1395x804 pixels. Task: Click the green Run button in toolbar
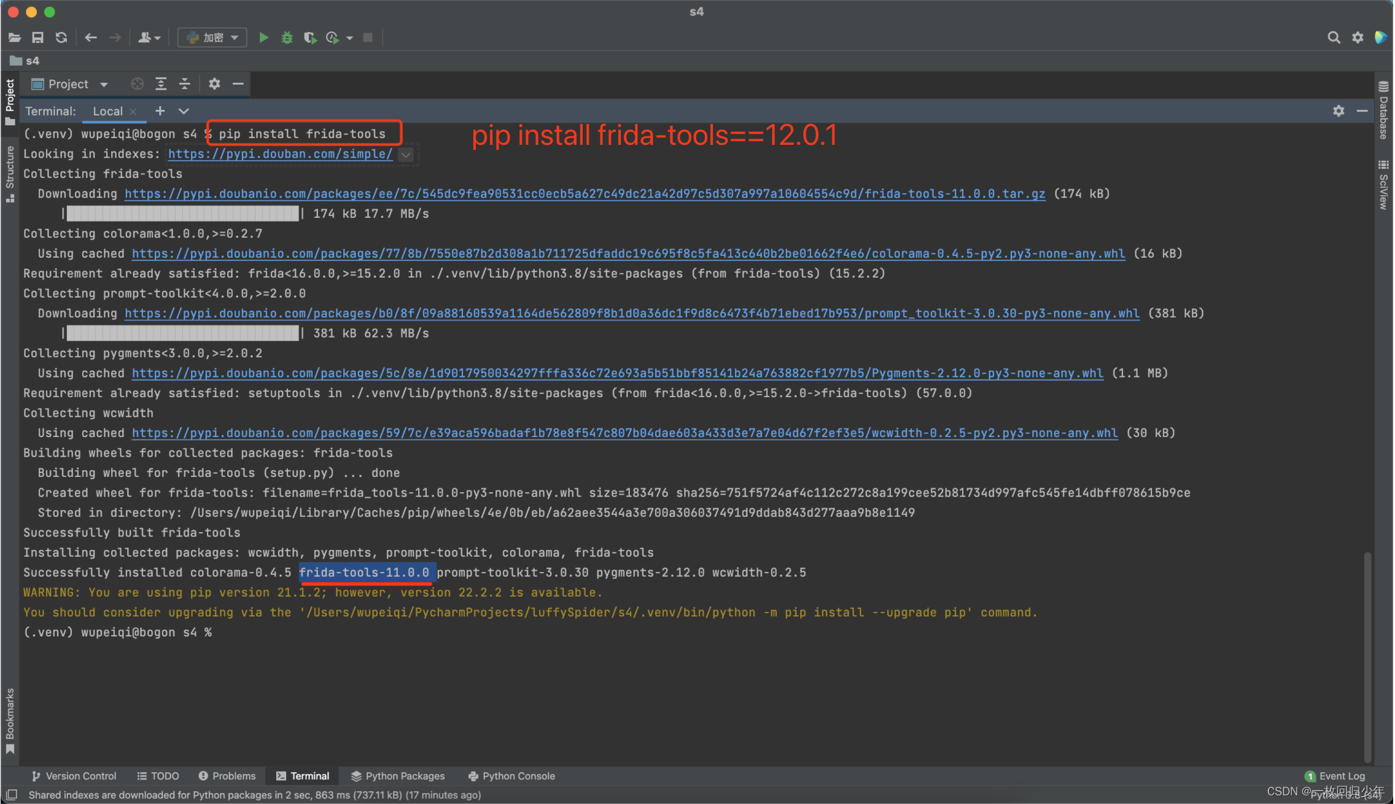click(263, 37)
